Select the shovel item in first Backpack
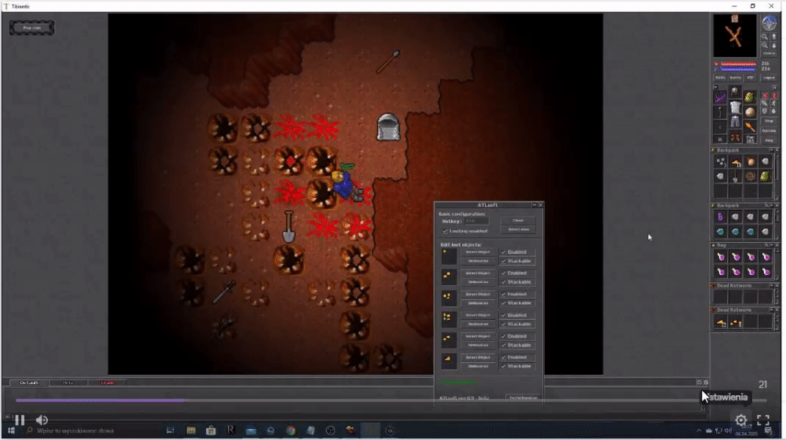Screen dimensions: 786x440 [x=736, y=177]
